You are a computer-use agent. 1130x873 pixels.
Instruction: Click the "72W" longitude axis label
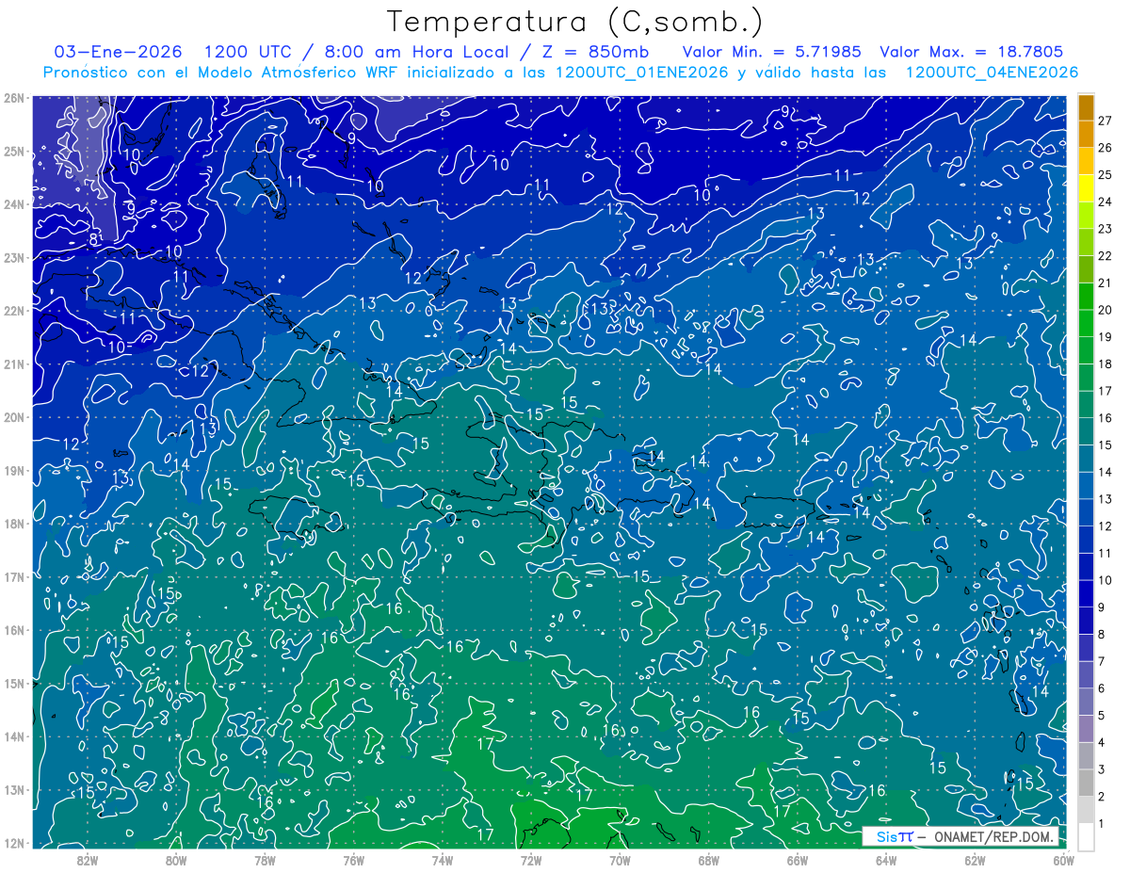point(531,860)
